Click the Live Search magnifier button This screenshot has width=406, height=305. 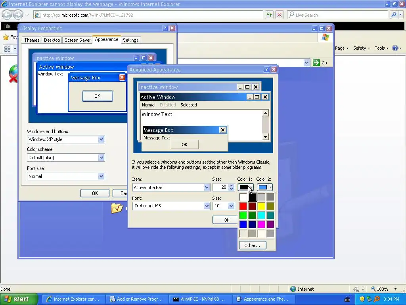[394, 15]
